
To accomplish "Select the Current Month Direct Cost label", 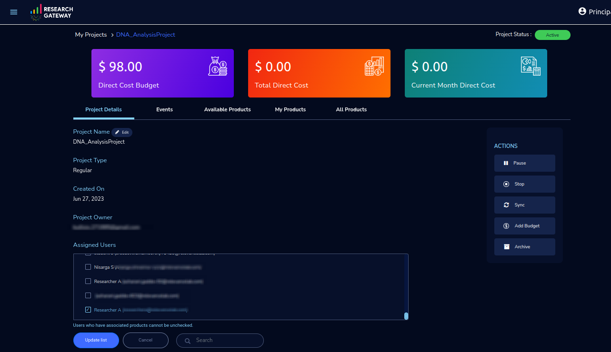I will (453, 85).
